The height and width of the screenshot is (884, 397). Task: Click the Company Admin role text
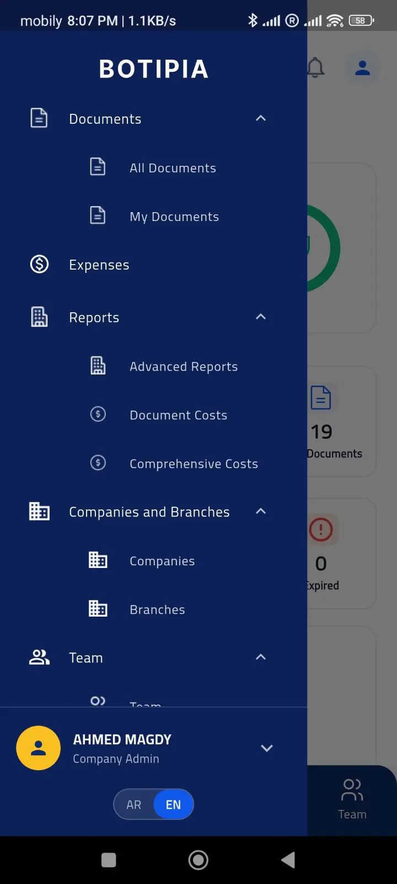[x=116, y=759]
